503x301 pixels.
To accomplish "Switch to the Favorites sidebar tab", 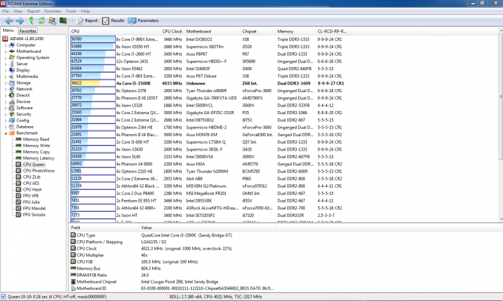I will click(x=28, y=31).
